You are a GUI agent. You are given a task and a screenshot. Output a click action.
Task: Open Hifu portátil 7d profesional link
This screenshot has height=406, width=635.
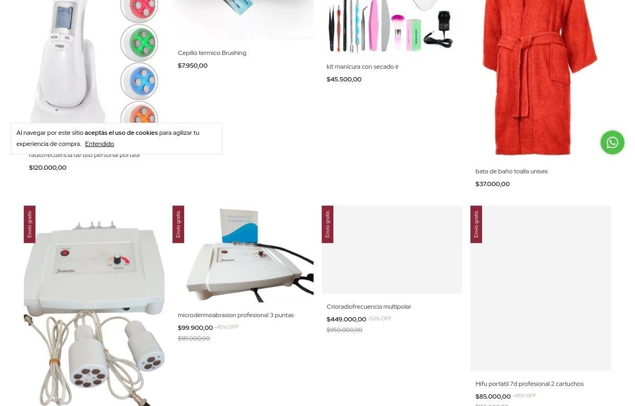(x=529, y=384)
